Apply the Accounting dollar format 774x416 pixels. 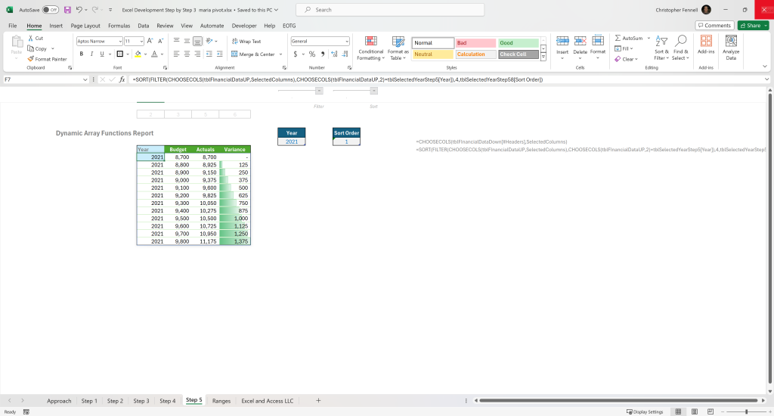pyautogui.click(x=296, y=54)
